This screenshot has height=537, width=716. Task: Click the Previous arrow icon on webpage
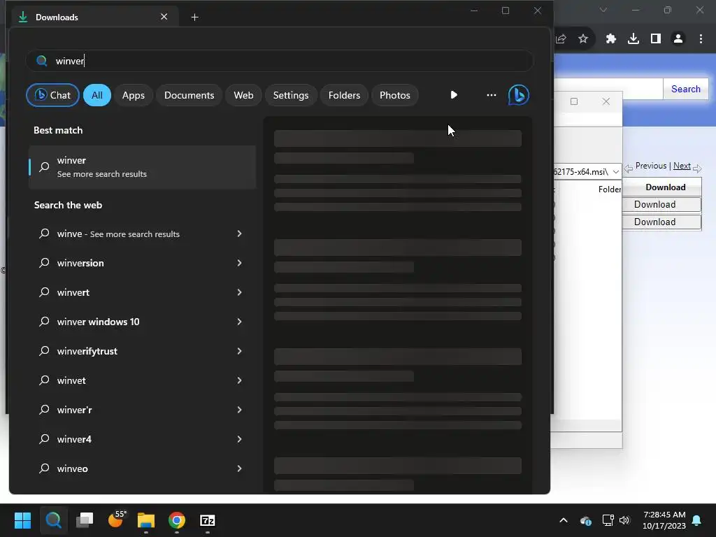click(629, 169)
